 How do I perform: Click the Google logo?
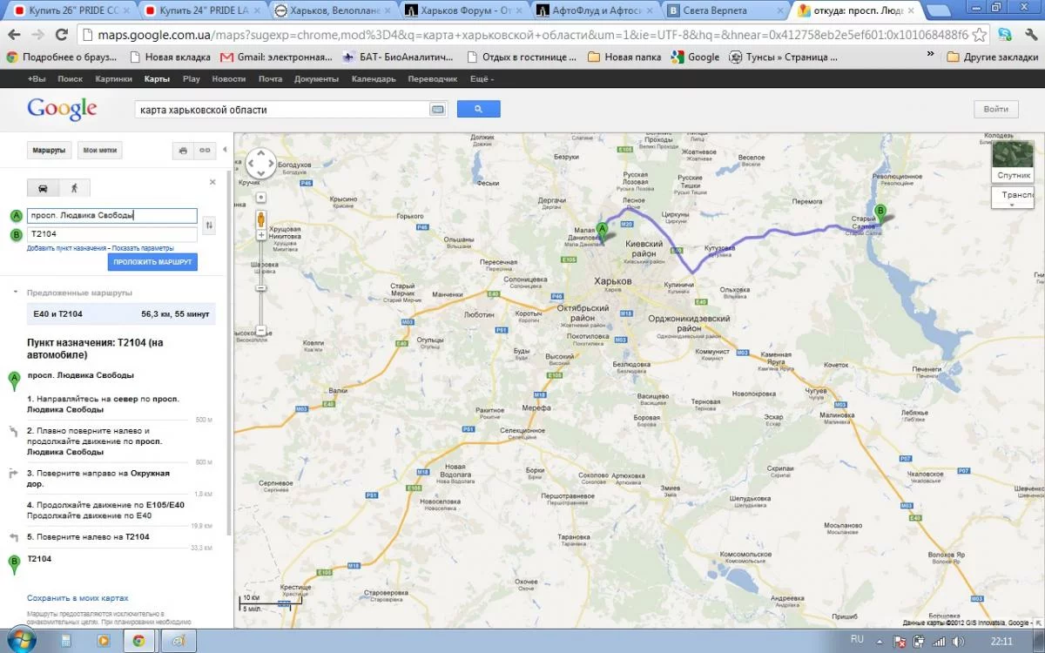tap(62, 110)
